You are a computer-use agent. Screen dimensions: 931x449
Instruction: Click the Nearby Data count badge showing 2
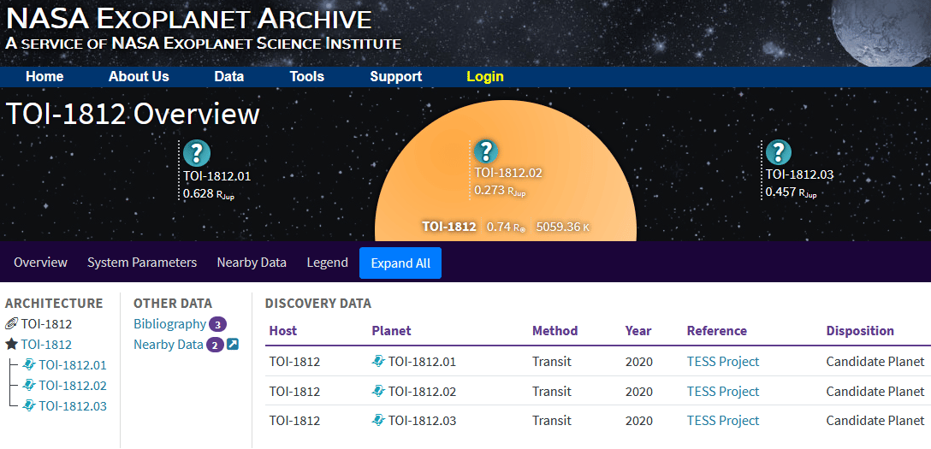point(215,345)
